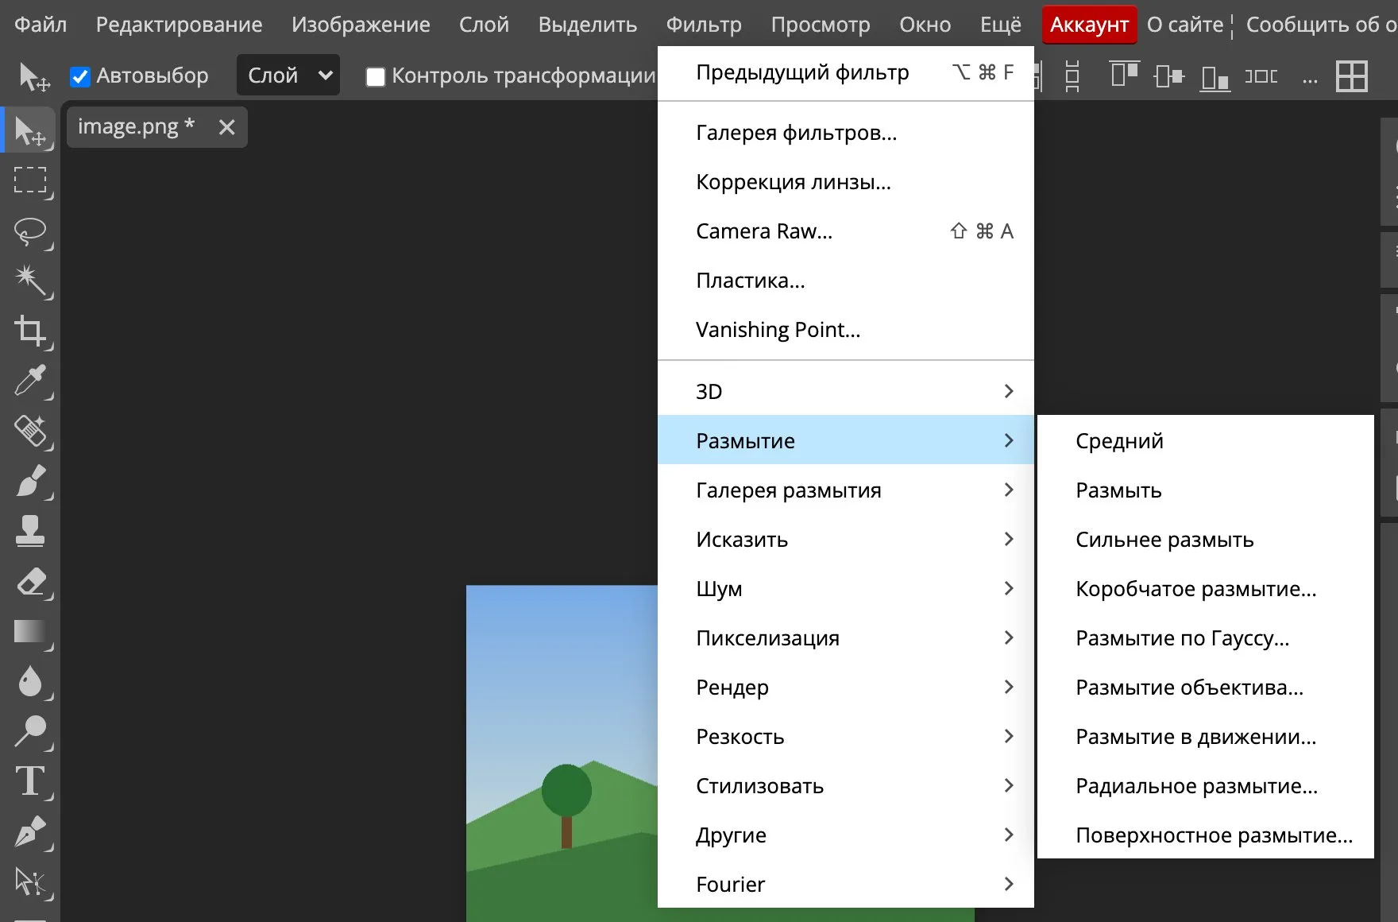The height and width of the screenshot is (922, 1398).
Task: Click Сообщить об ошибке link
Action: 1322,25
